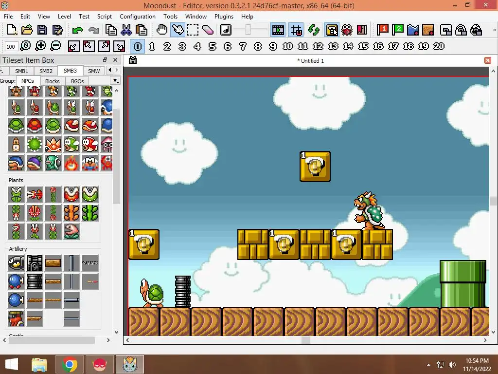Click the volume speaker tray icon
The image size is (498, 374).
click(452, 364)
